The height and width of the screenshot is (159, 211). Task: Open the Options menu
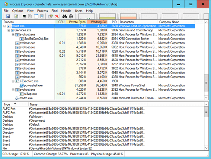[17, 11]
